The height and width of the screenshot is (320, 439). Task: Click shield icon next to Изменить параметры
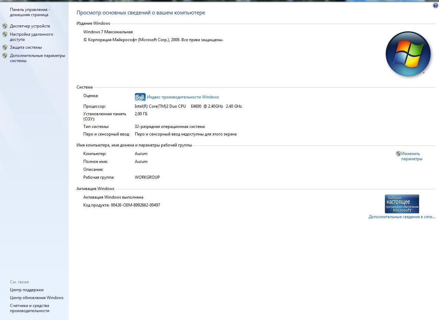[x=398, y=154]
